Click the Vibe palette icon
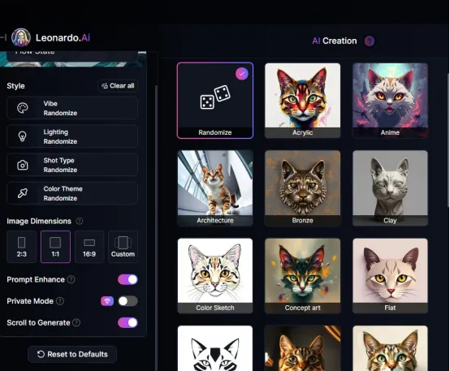The width and height of the screenshot is (450, 371). (x=23, y=108)
